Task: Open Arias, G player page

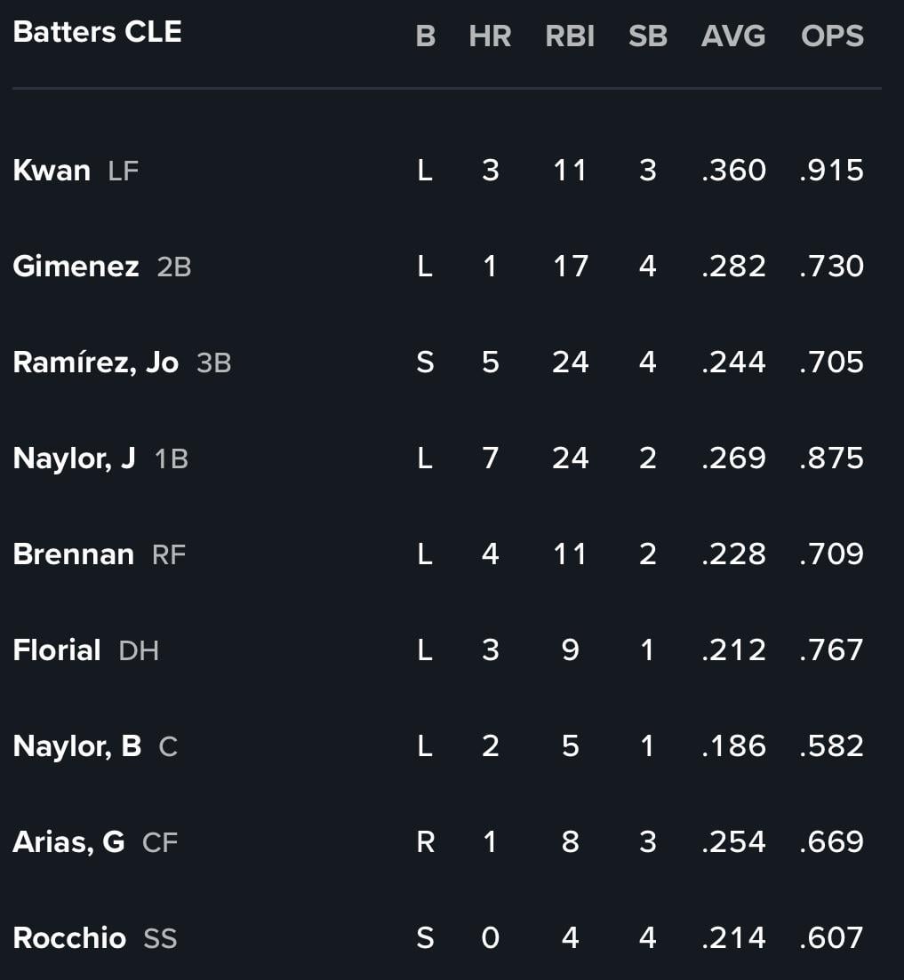Action: point(68,842)
